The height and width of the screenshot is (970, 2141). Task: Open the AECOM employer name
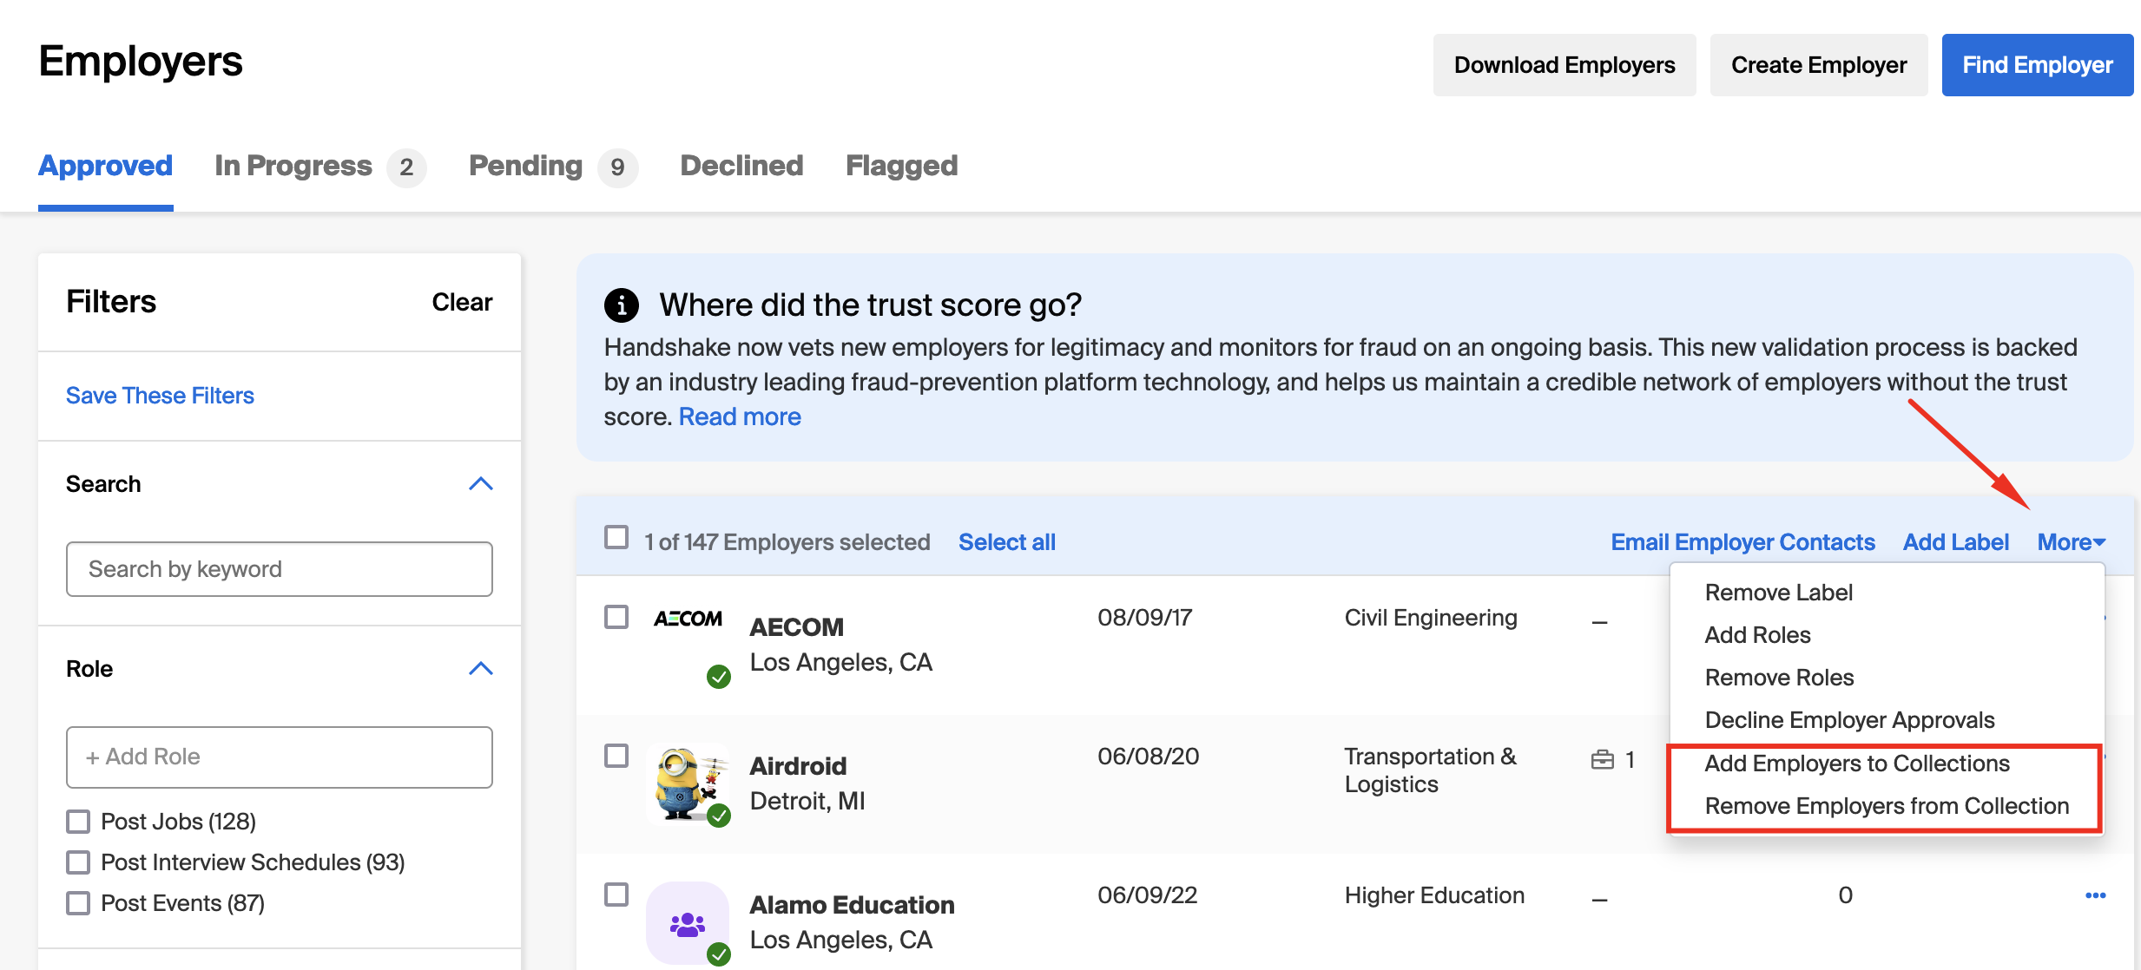tap(796, 627)
